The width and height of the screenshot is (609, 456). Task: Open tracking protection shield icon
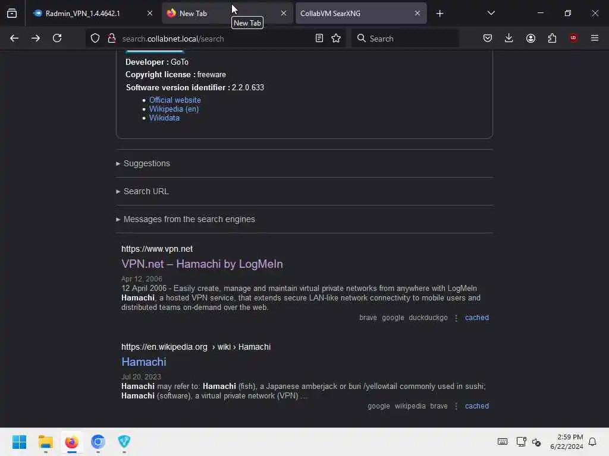(x=95, y=38)
